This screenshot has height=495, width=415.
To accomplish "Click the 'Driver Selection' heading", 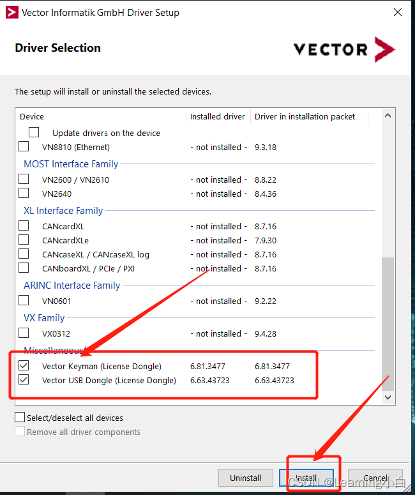I will click(57, 48).
